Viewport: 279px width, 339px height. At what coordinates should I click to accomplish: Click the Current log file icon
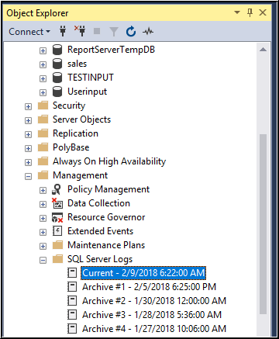click(72, 272)
